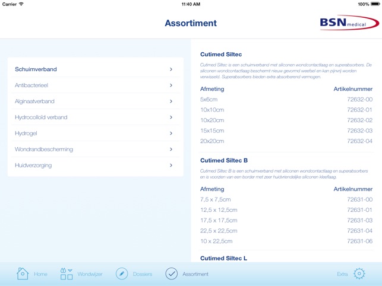Click the Cutimed Siltec heading
The image size is (382, 286).
(x=221, y=54)
